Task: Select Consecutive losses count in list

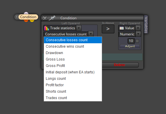Action: point(73,40)
